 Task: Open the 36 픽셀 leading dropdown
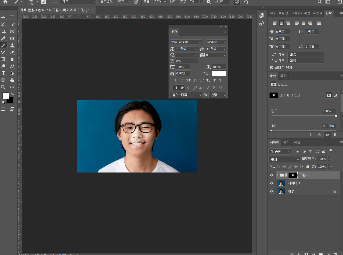[224, 49]
